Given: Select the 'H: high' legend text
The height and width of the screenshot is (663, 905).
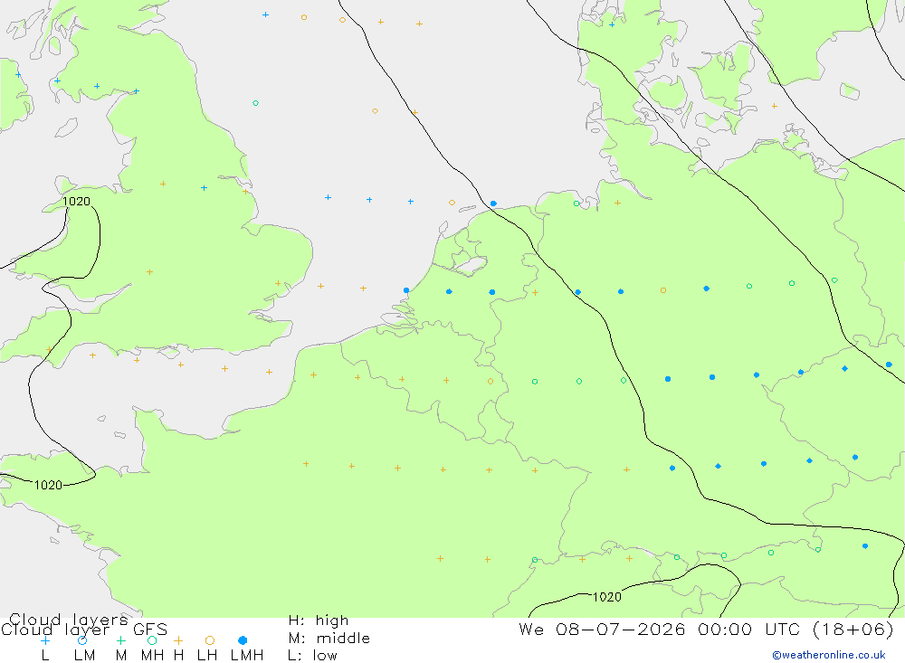Looking at the screenshot, I should coord(319,620).
